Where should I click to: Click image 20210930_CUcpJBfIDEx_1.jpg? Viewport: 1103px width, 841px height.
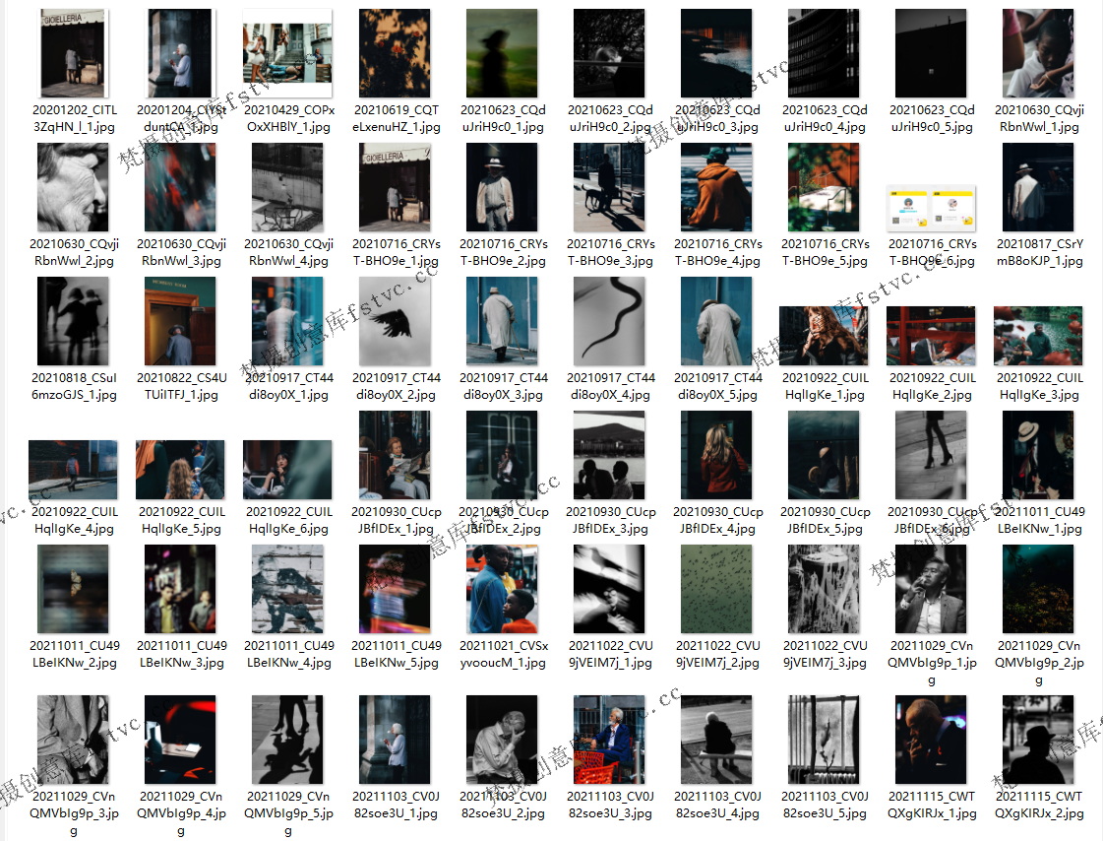395,455
